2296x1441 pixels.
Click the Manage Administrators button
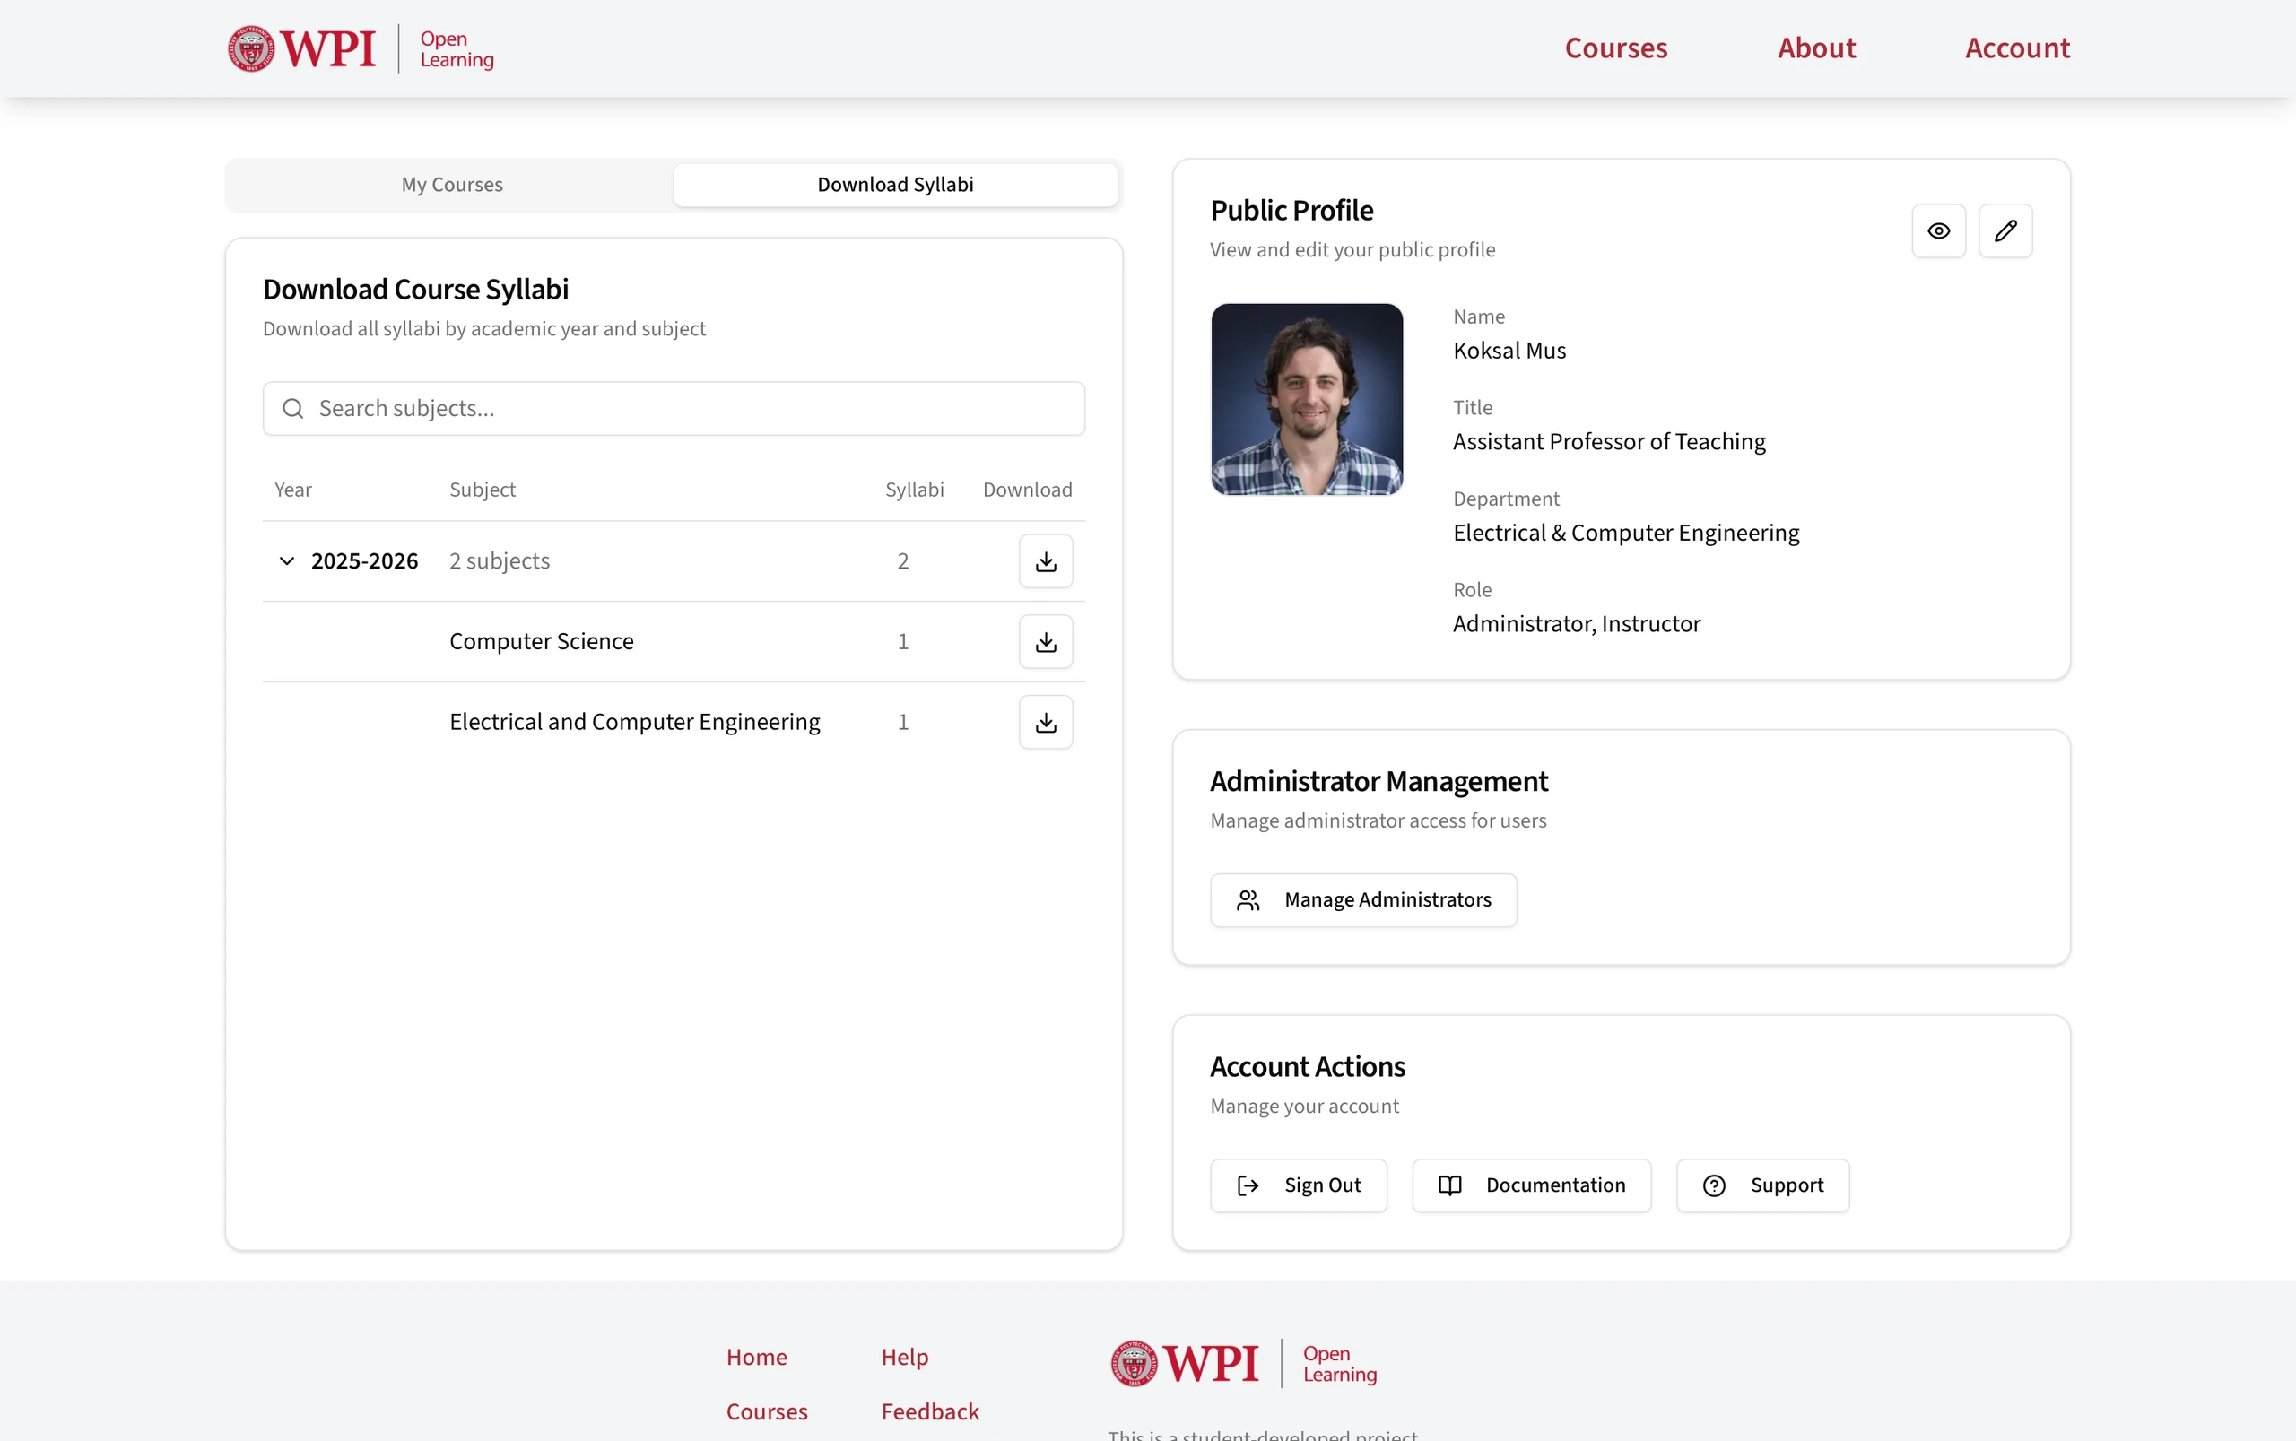[1362, 898]
